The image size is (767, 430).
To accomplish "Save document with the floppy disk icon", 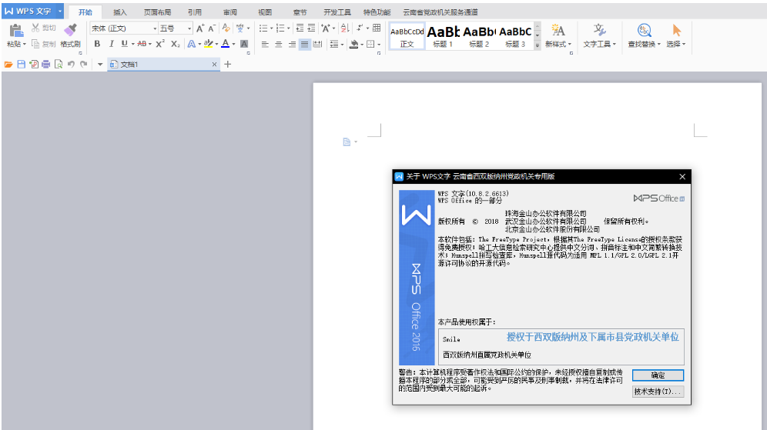I will click(21, 64).
